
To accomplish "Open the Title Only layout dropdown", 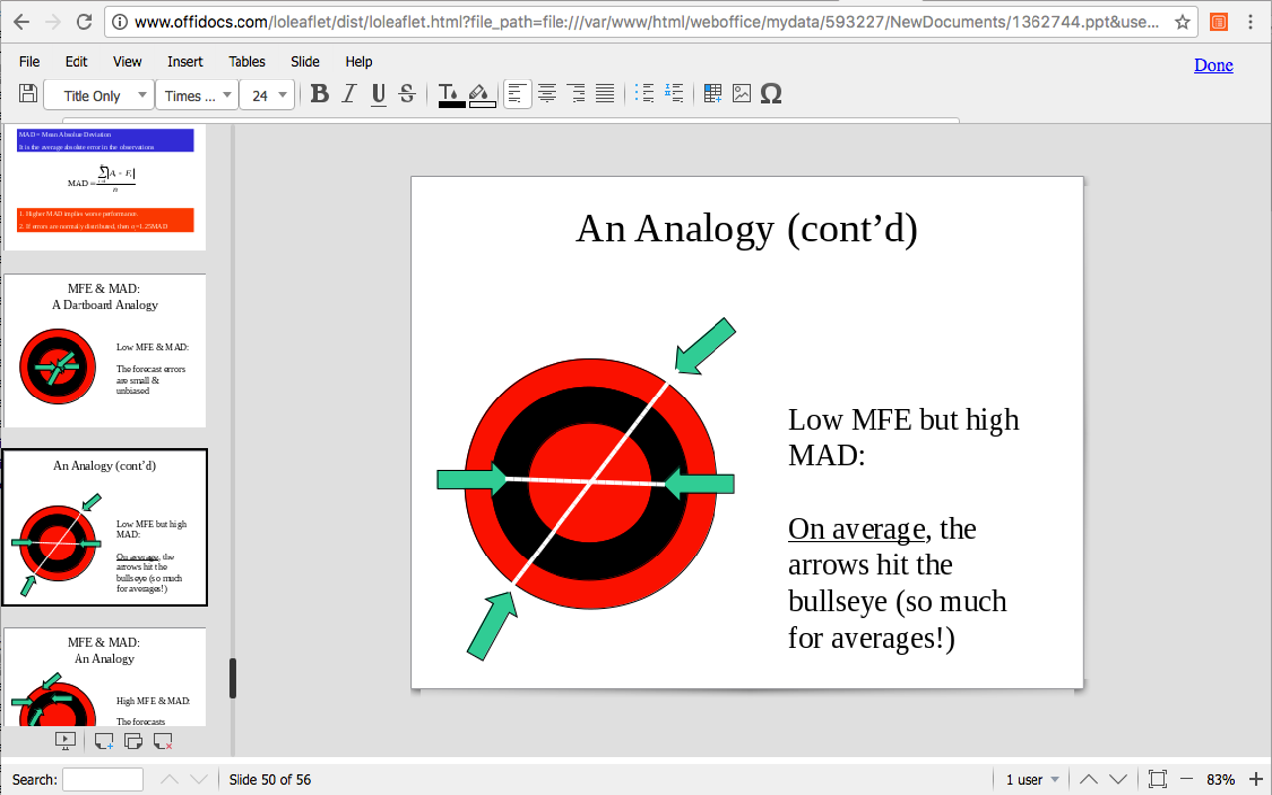I will point(99,95).
